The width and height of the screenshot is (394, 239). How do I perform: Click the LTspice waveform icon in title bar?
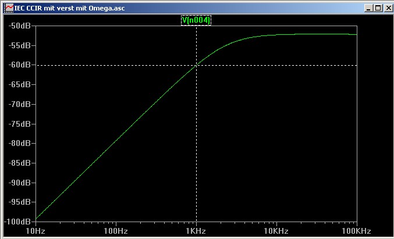[x=9, y=8]
